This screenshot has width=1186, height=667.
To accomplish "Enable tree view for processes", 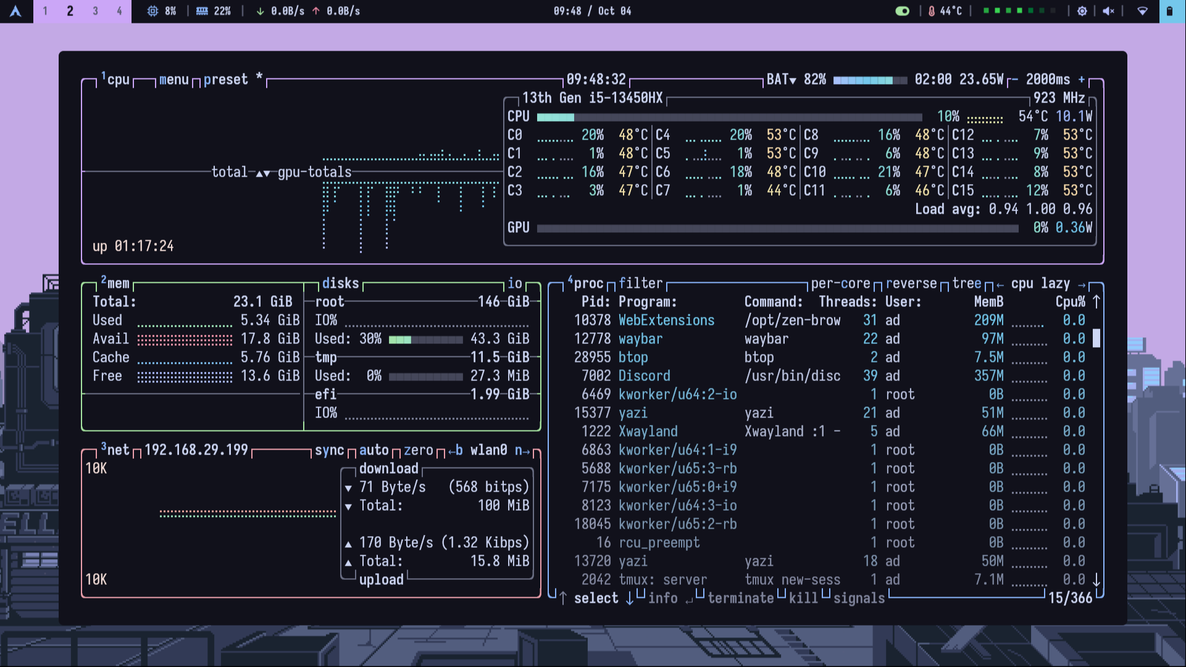I will [966, 283].
